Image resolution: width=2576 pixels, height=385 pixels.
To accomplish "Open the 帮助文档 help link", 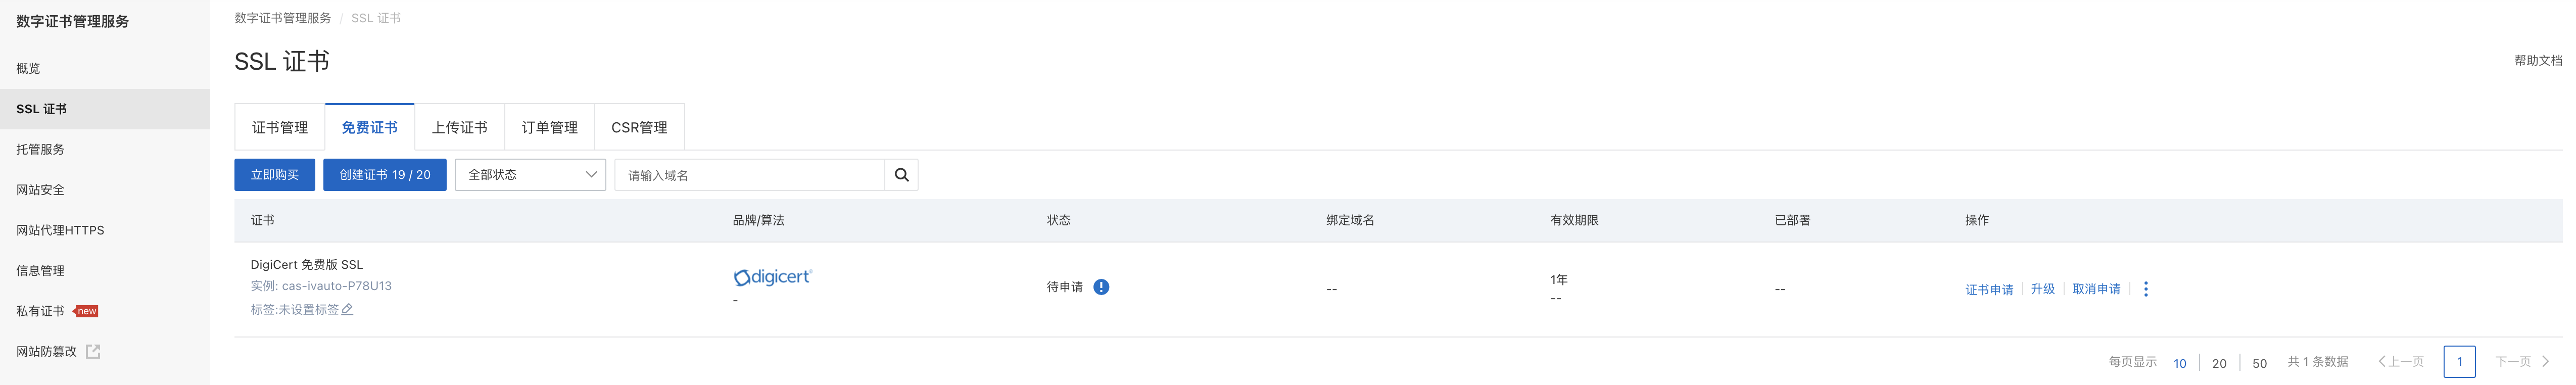I will 2538,61.
